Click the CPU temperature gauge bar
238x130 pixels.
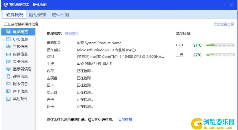[x=220, y=45]
